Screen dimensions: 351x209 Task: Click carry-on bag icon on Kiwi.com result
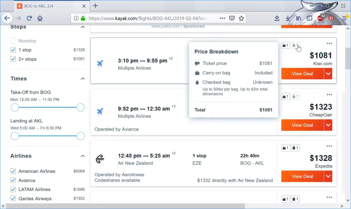tap(285, 45)
